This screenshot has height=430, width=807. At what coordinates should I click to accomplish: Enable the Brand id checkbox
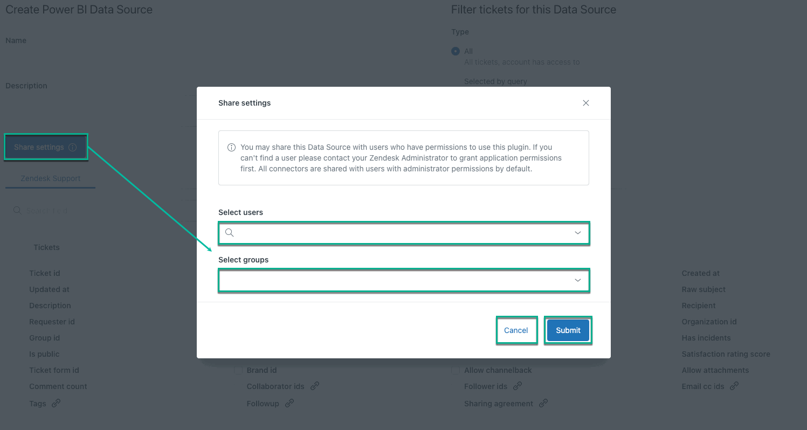[x=239, y=370]
